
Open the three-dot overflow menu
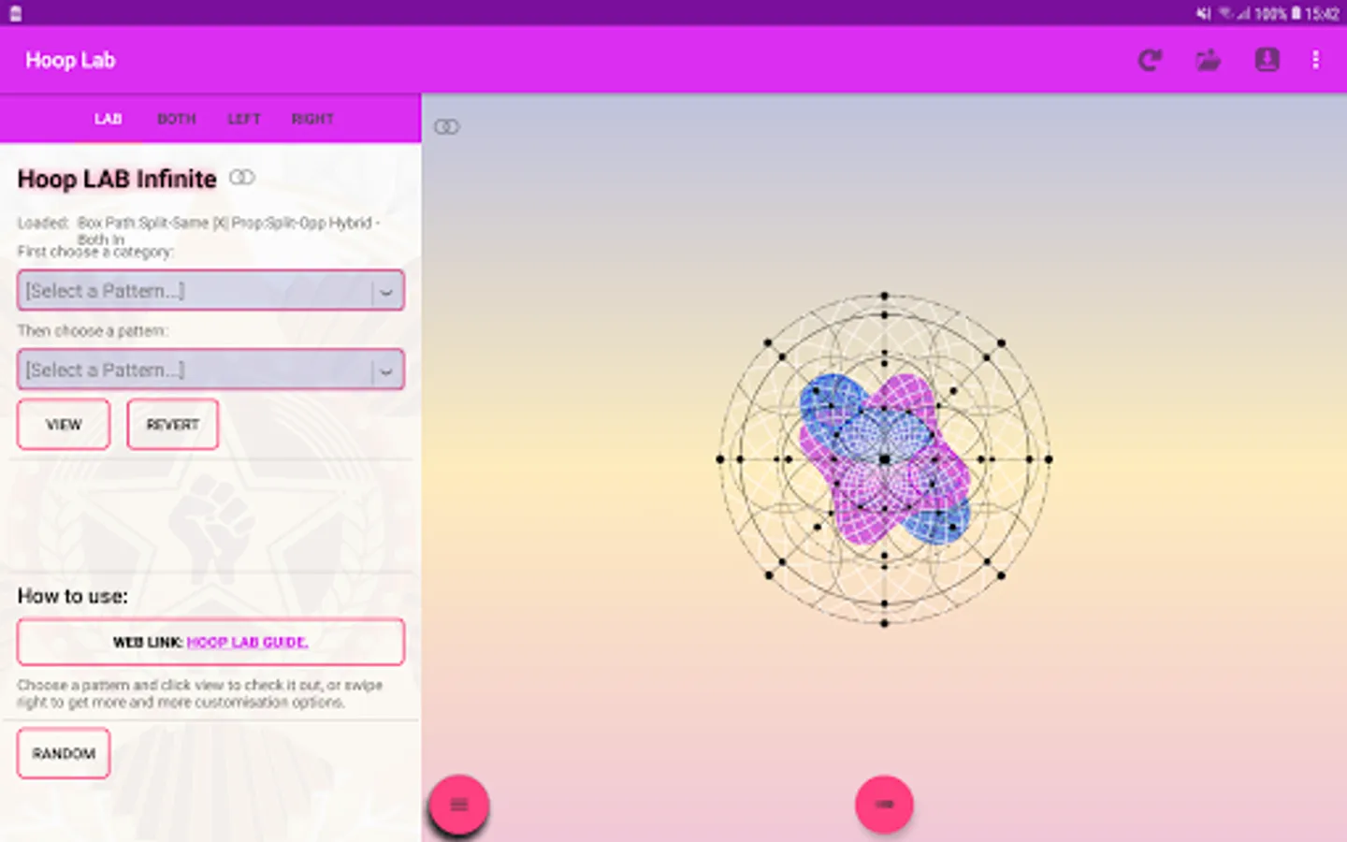[x=1315, y=60]
